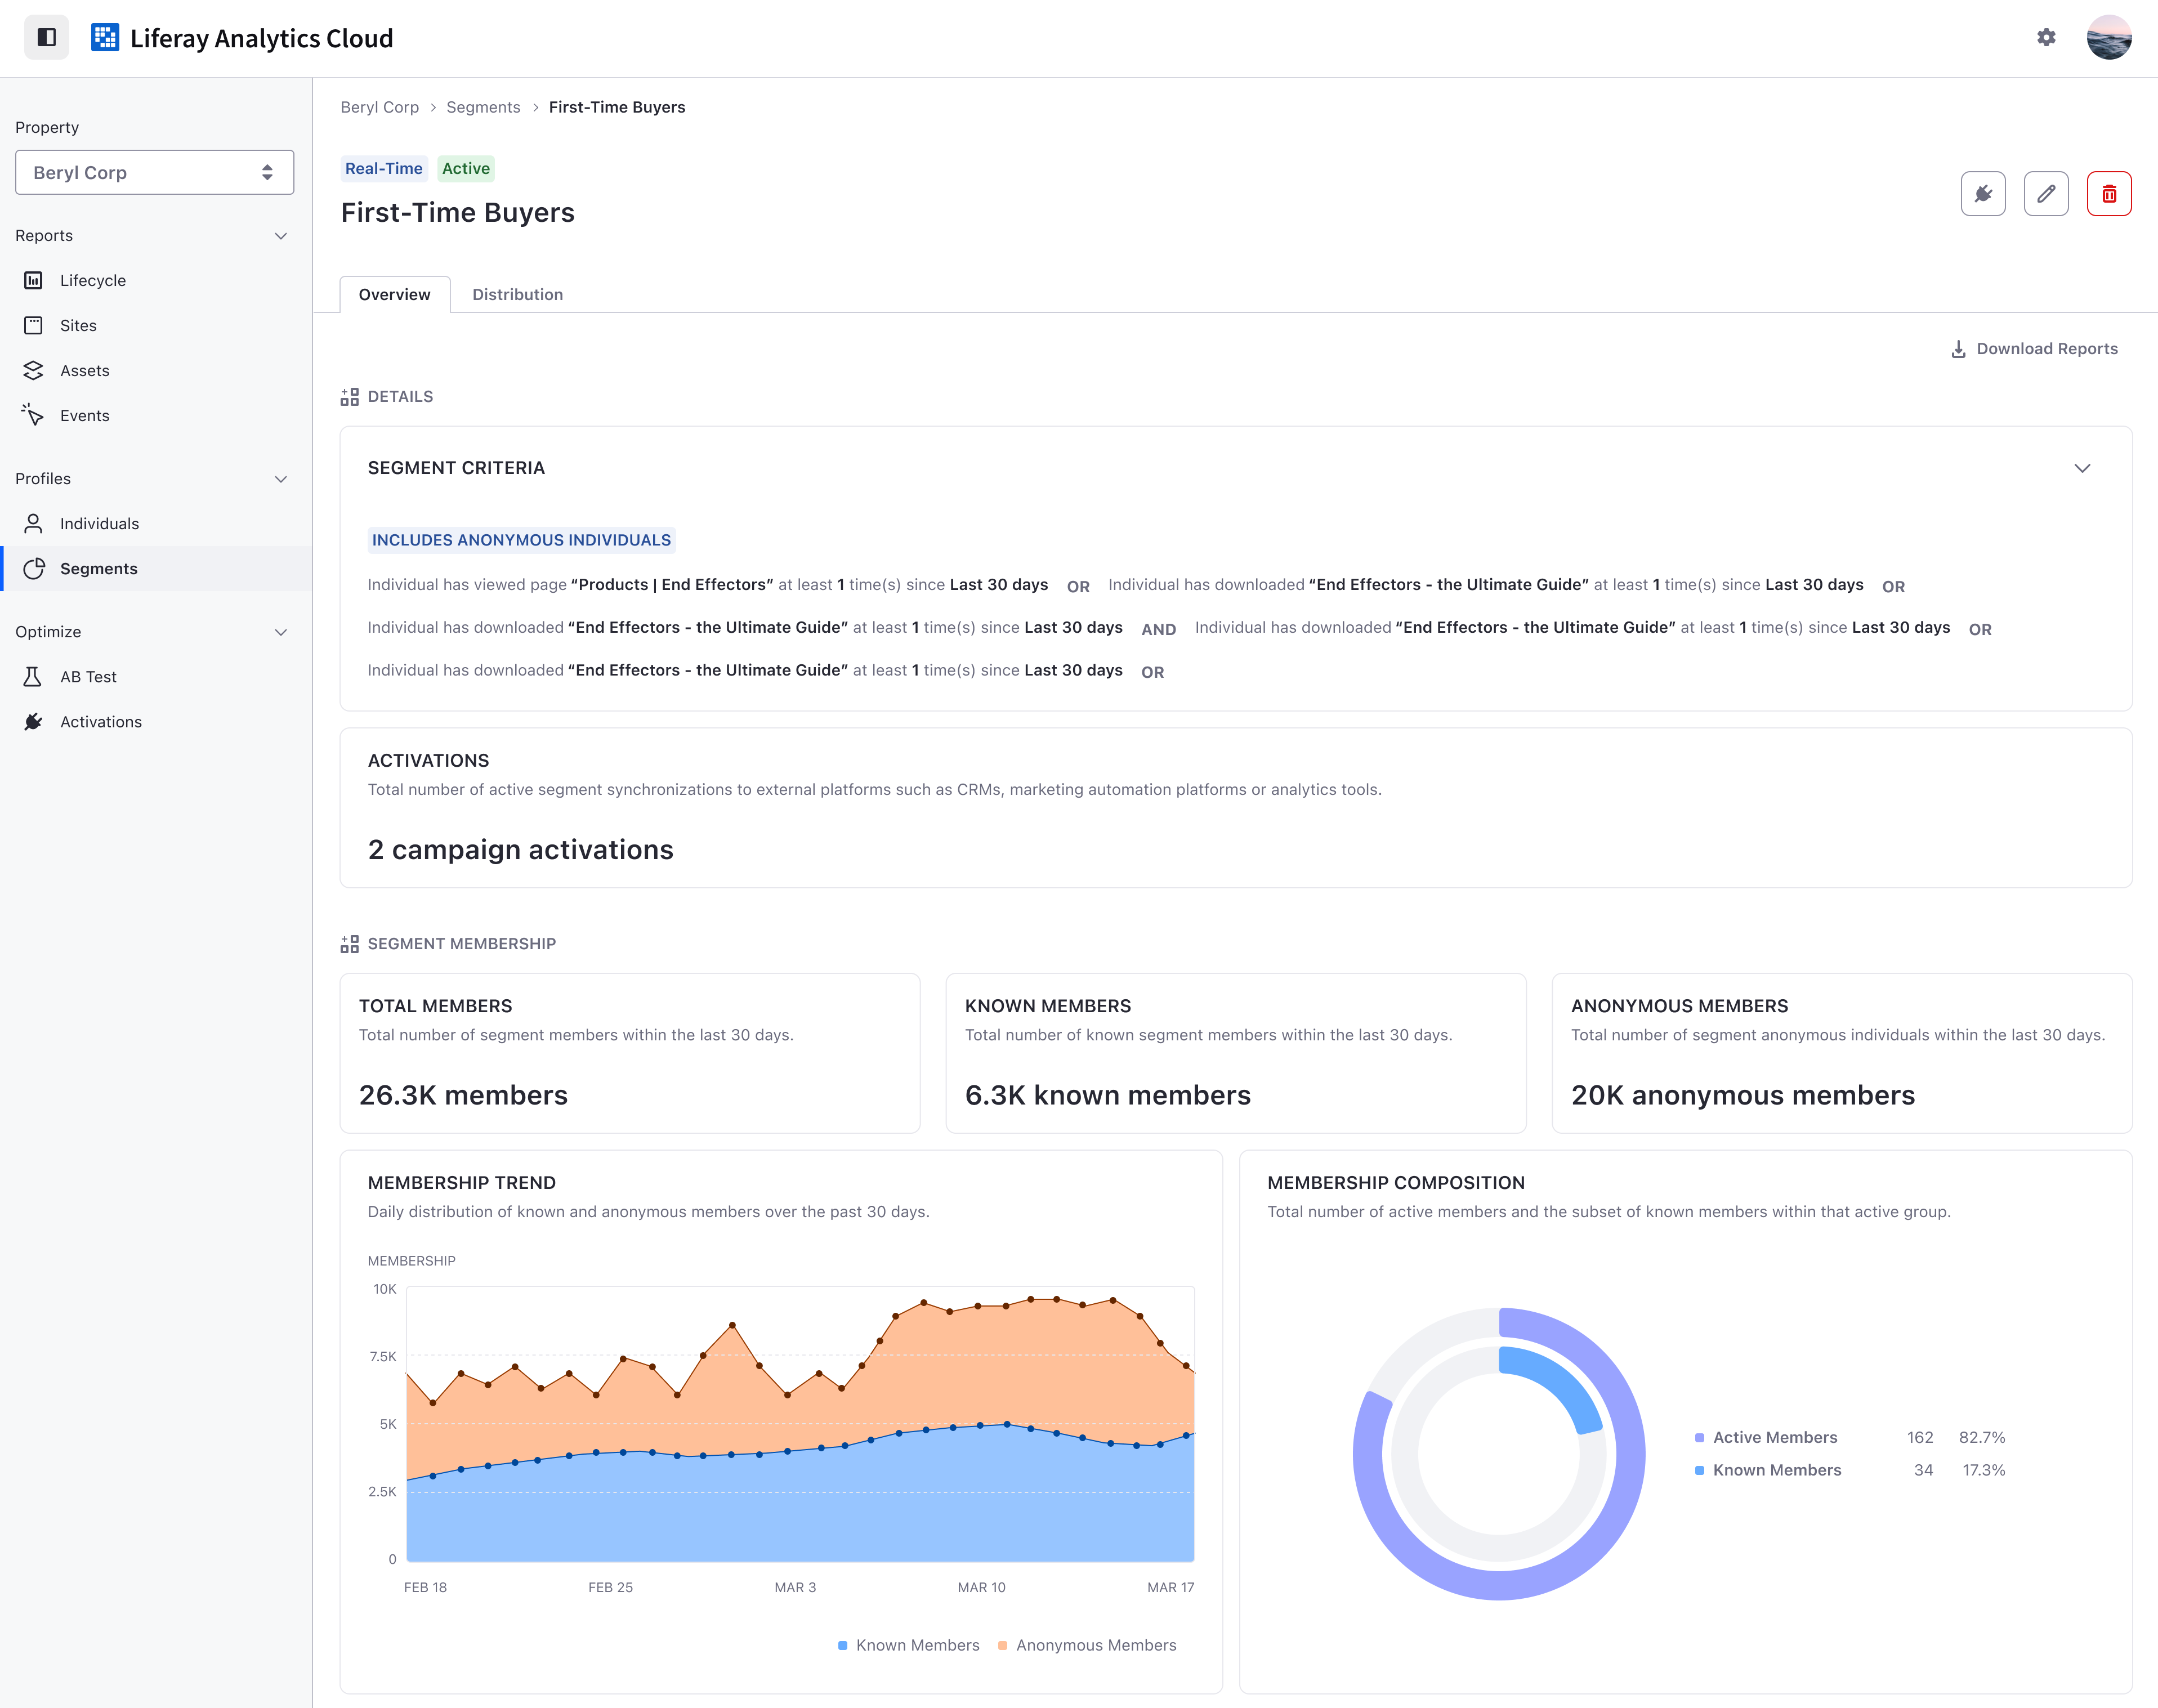Screen dimensions: 2158x1708
Task: Open Lifecycle report in sidebar
Action: [92, 280]
